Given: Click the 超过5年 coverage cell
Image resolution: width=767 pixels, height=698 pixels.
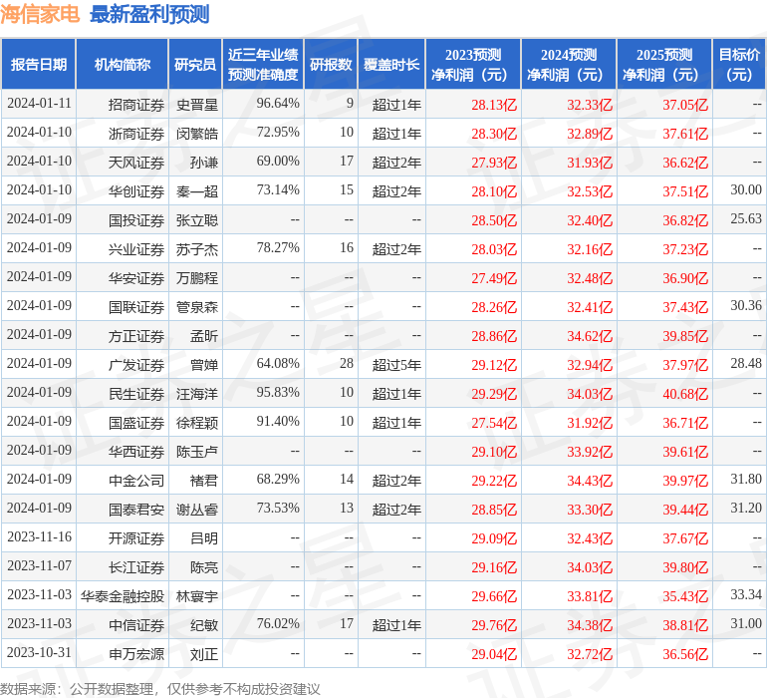Looking at the screenshot, I should [396, 364].
